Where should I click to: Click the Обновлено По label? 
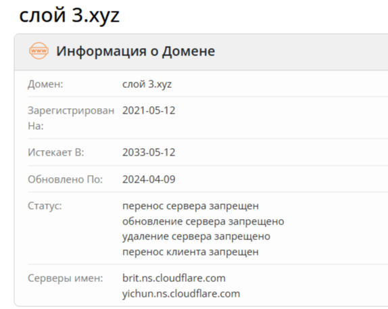[x=66, y=179]
